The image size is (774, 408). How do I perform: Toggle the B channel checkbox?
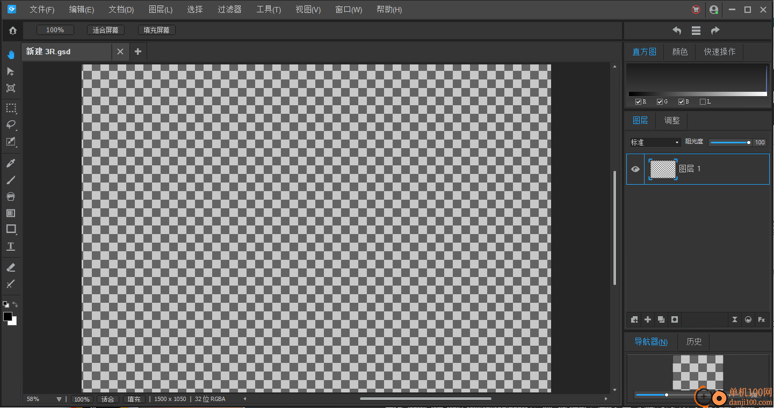tap(681, 102)
